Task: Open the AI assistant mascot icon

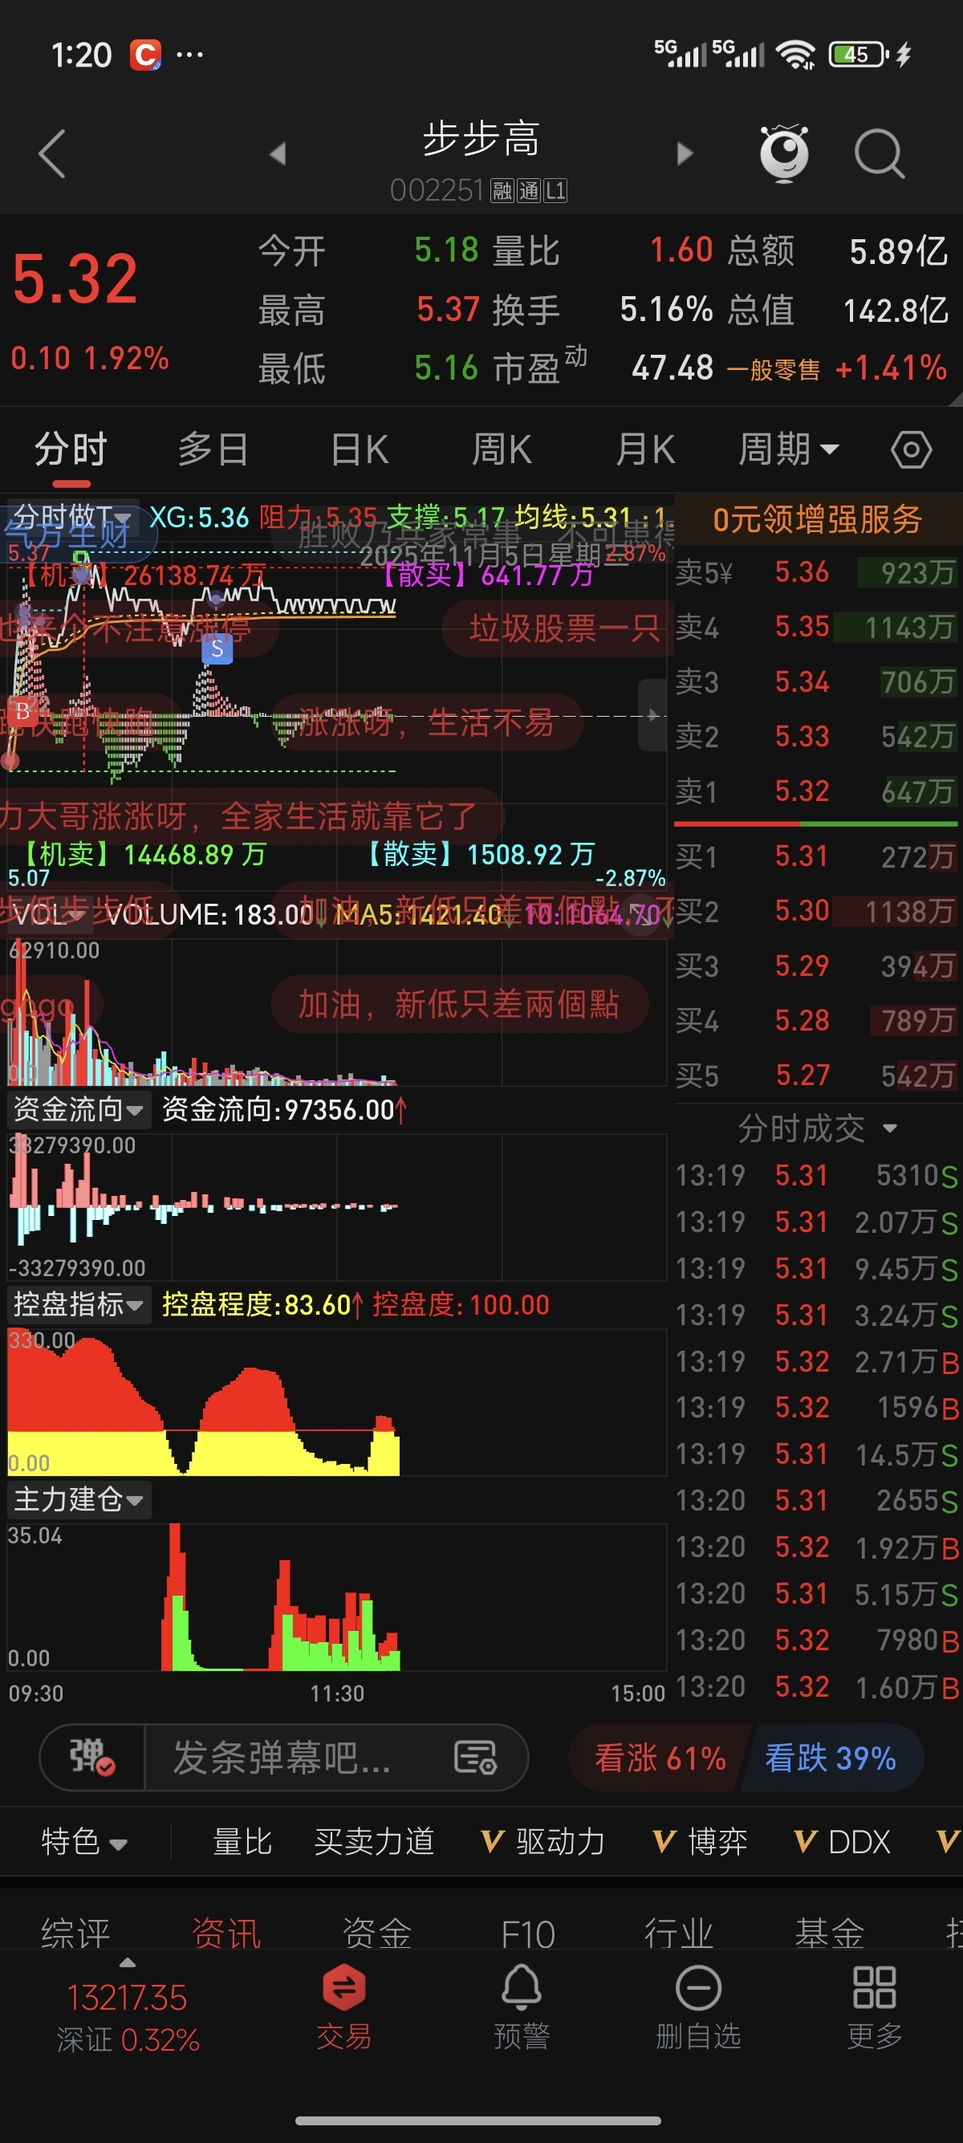Action: click(784, 153)
